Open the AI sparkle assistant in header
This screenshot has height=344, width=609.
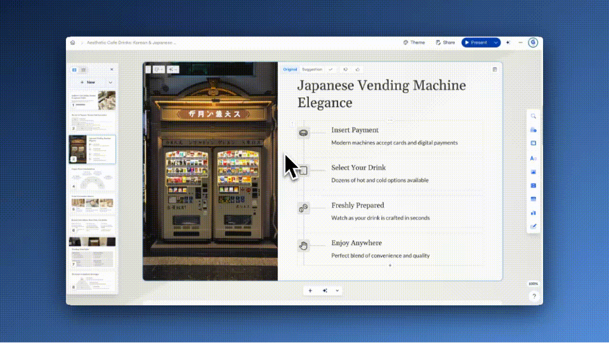(508, 42)
